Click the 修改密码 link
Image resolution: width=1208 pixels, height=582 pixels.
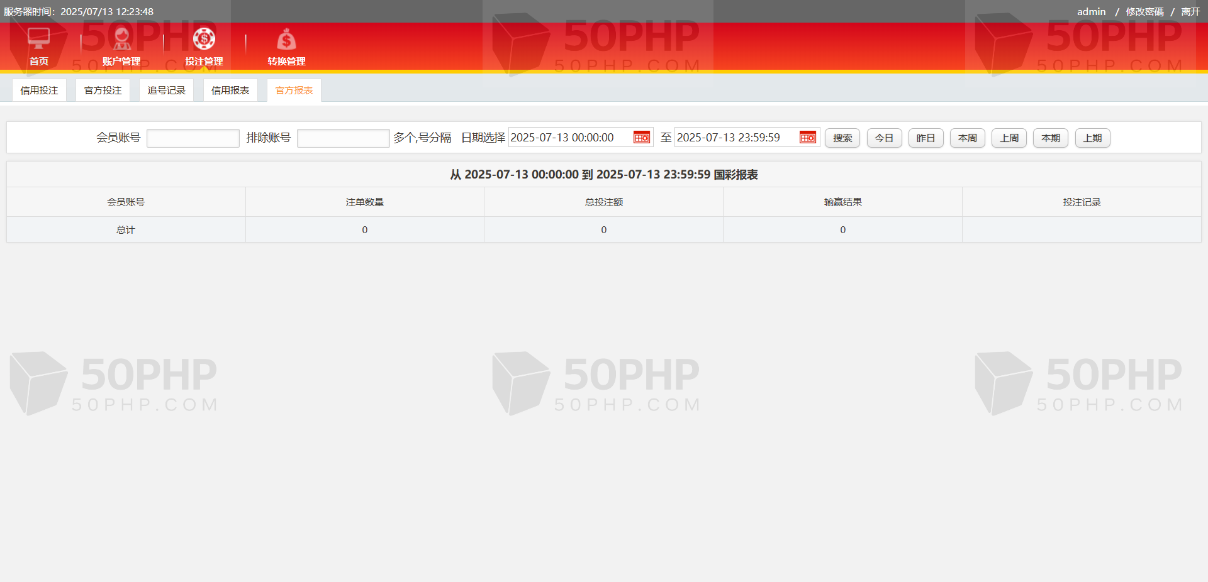(x=1144, y=12)
